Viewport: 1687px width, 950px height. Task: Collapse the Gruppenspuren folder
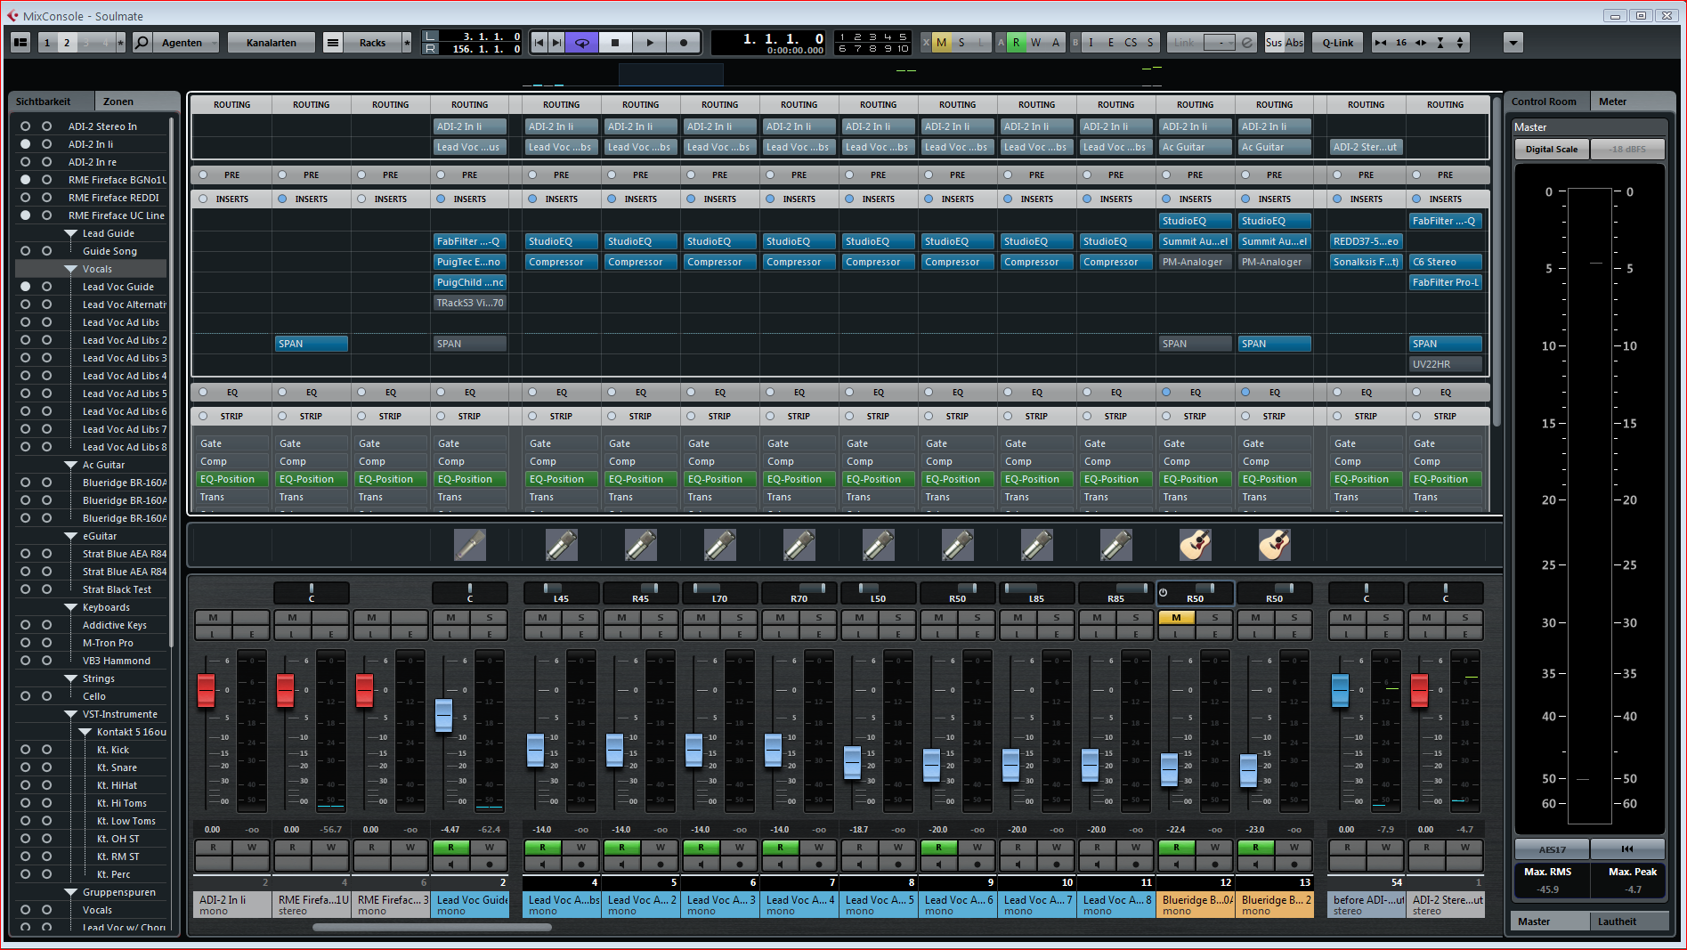[70, 892]
